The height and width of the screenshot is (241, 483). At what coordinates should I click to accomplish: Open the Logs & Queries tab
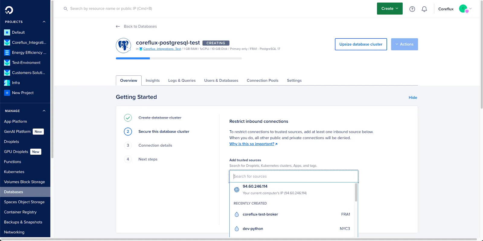[x=182, y=81]
